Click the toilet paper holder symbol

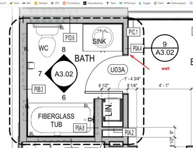[31, 66]
